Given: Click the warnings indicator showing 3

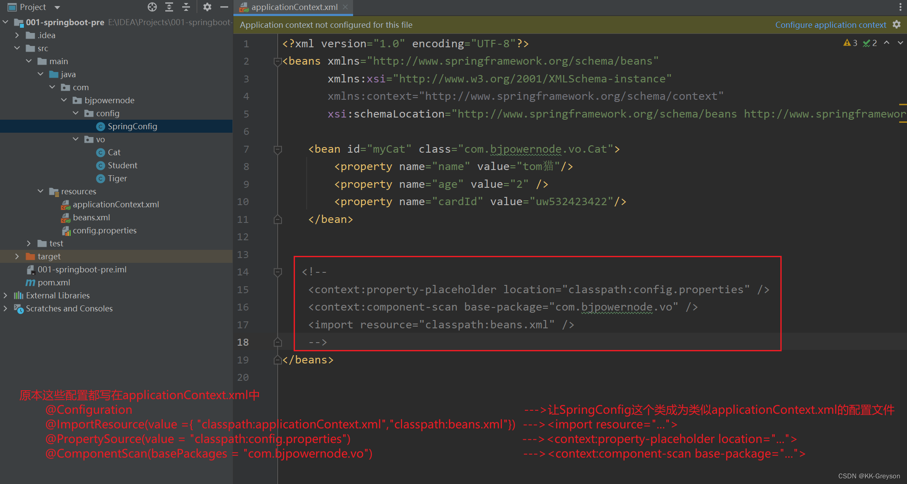Looking at the screenshot, I should coord(850,43).
